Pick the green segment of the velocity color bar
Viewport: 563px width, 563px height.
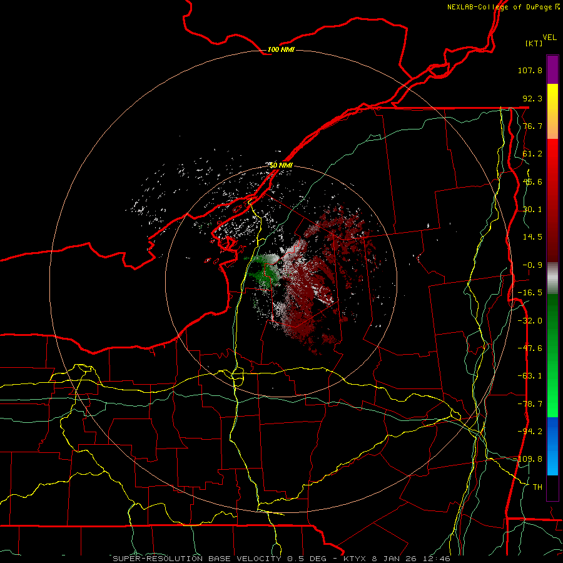point(552,355)
